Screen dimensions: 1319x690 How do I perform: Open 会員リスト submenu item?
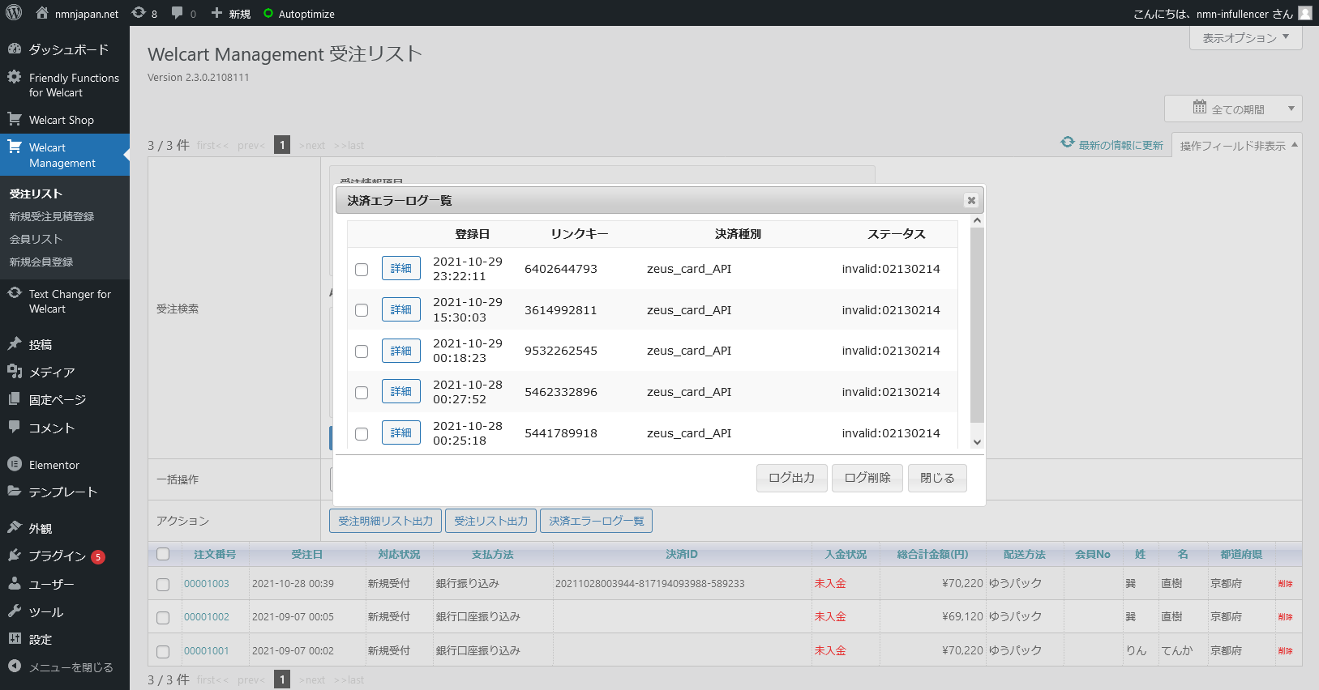coord(36,239)
